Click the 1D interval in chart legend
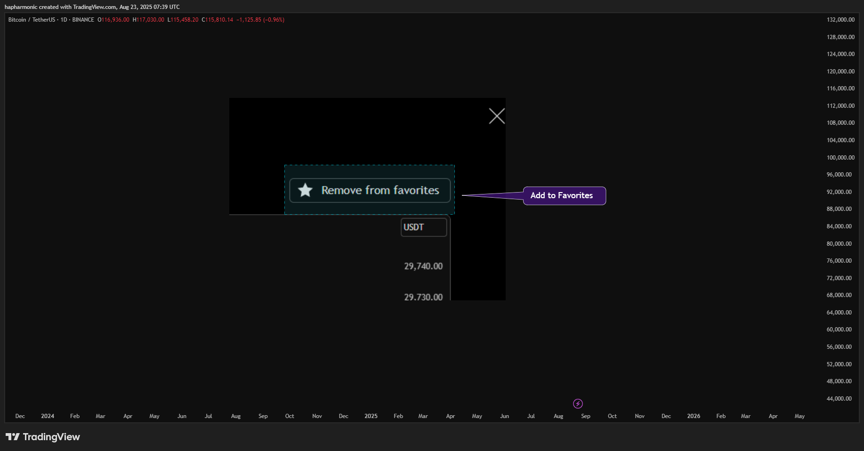Image resolution: width=864 pixels, height=451 pixels. click(x=64, y=20)
